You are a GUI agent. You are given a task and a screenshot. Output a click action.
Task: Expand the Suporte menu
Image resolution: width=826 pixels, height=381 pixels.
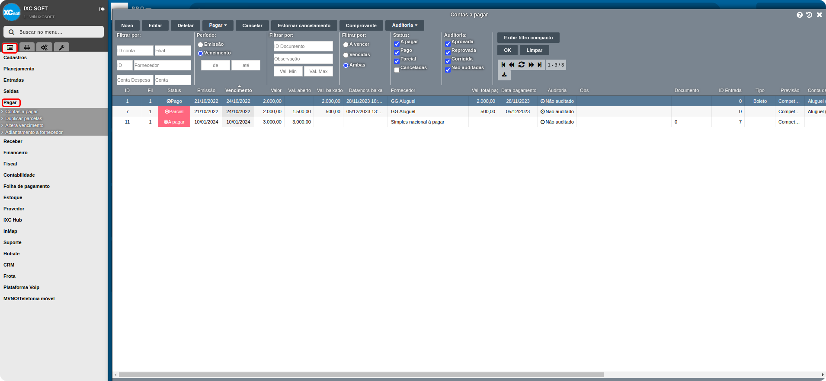13,242
